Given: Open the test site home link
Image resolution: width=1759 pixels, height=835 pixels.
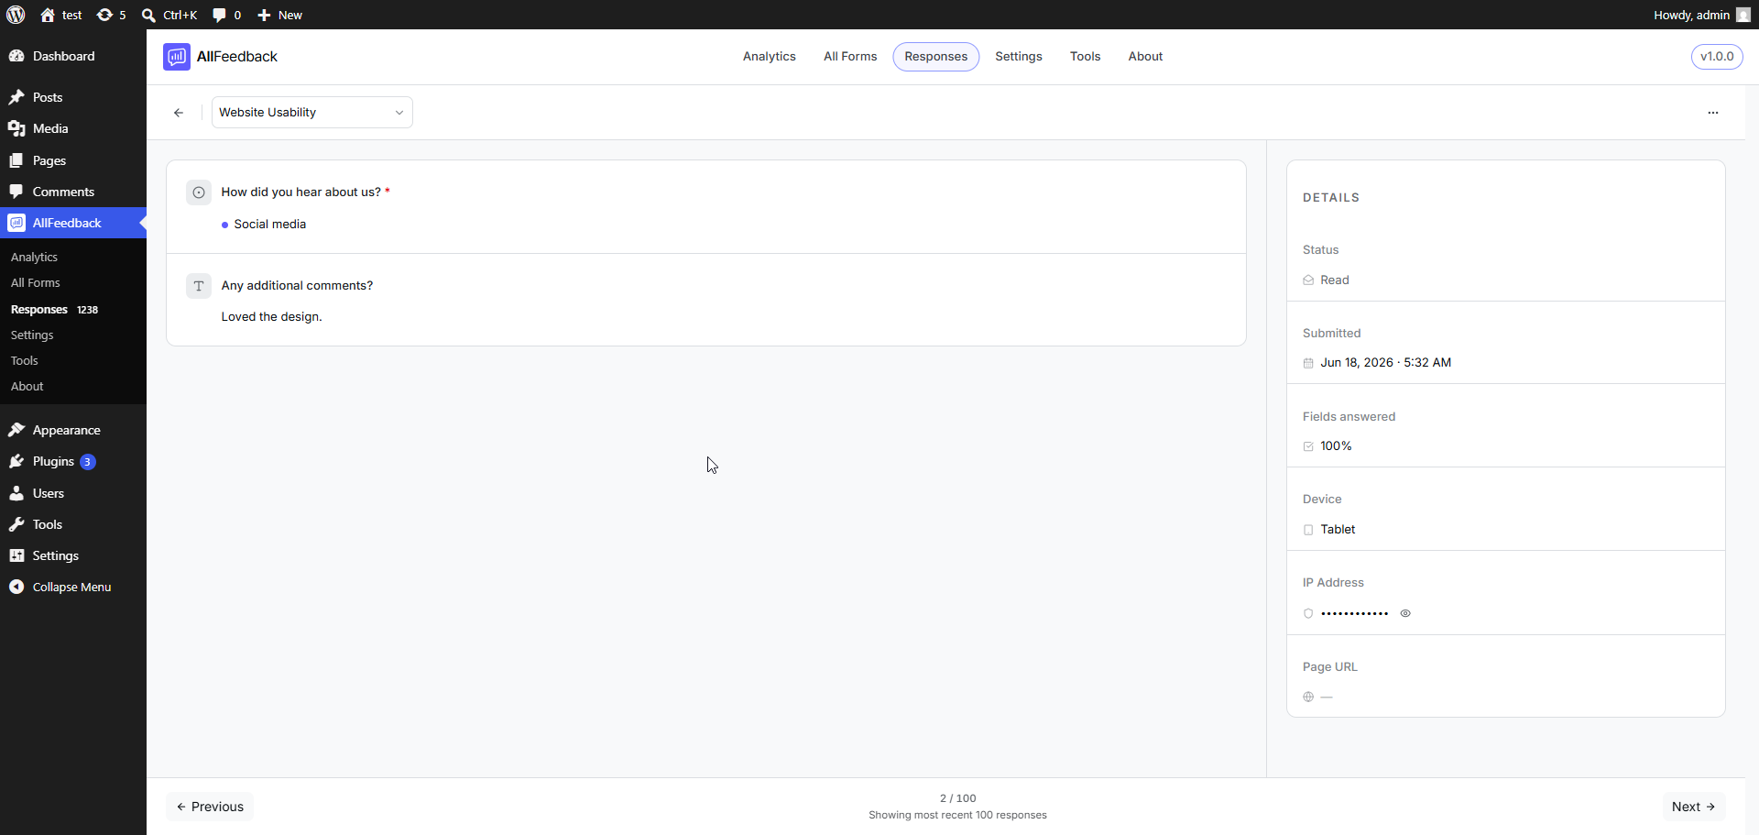Looking at the screenshot, I should point(61,15).
